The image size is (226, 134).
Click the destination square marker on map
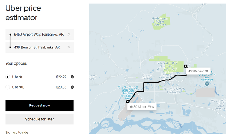(186, 66)
